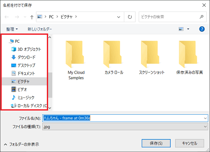The height and width of the screenshot is (152, 210).
Task: Refresh the folder view
Action: 130,17
